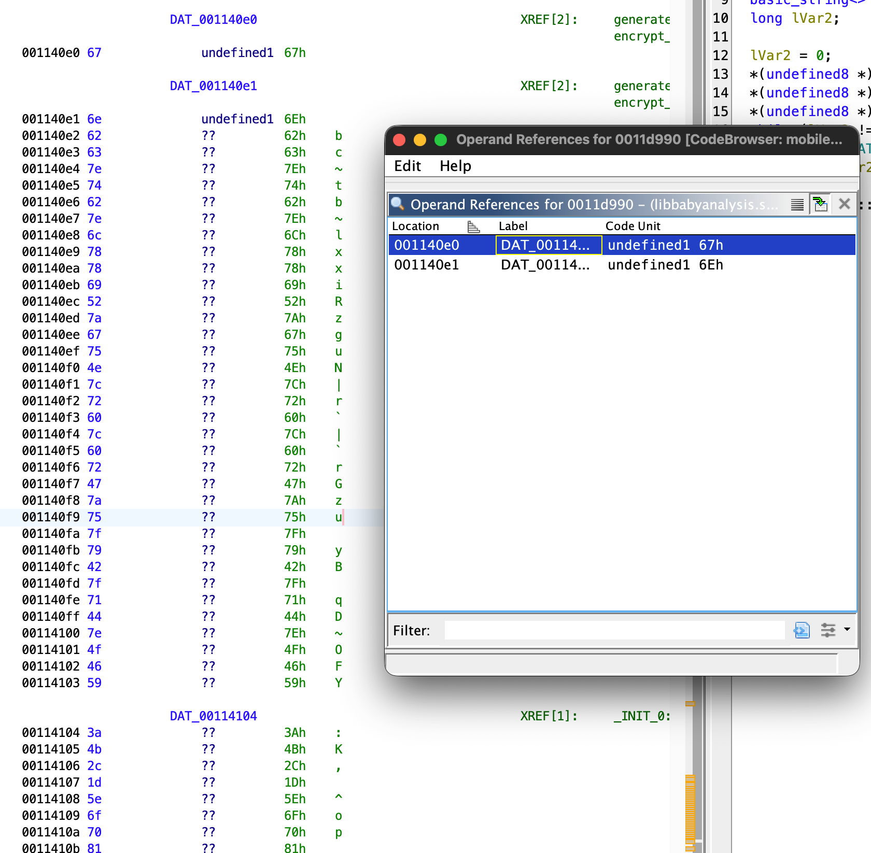Click the sort indicator icon in Location column
Screen dimensions: 871x853
click(473, 226)
